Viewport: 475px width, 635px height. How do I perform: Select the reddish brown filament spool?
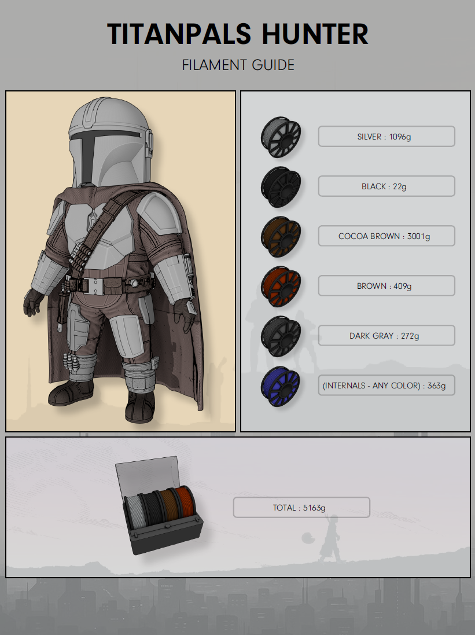[x=281, y=287]
